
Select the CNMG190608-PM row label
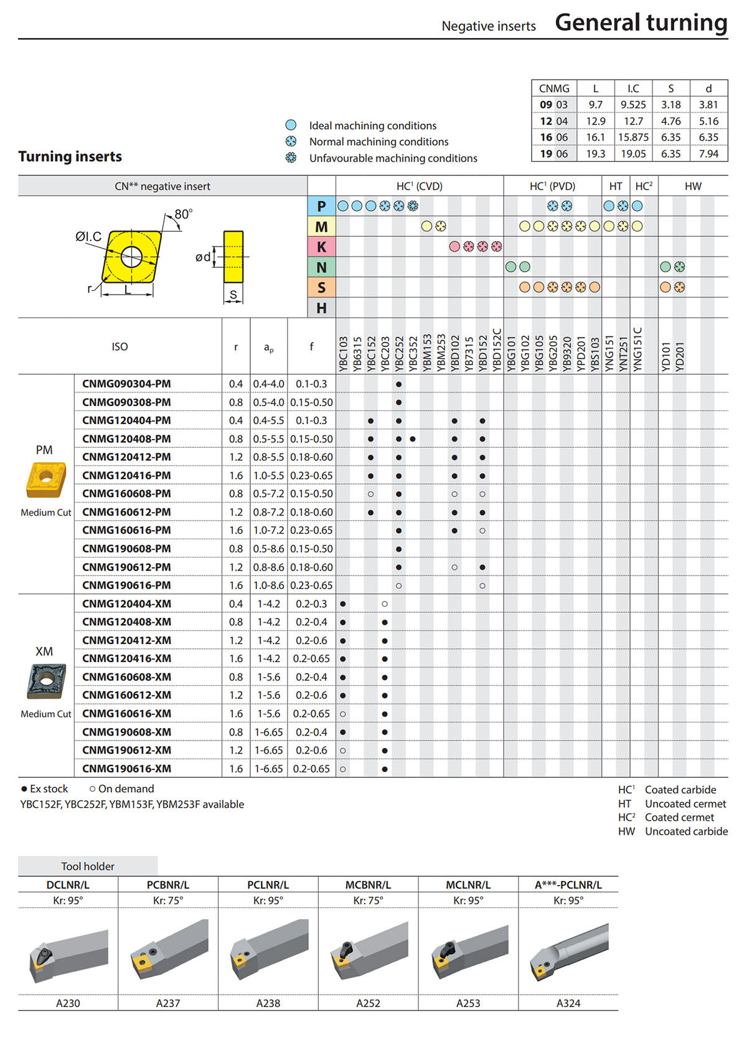(x=126, y=549)
